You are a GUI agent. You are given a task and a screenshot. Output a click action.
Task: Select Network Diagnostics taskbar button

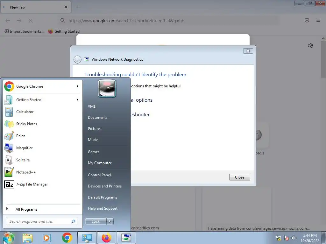[126, 238]
